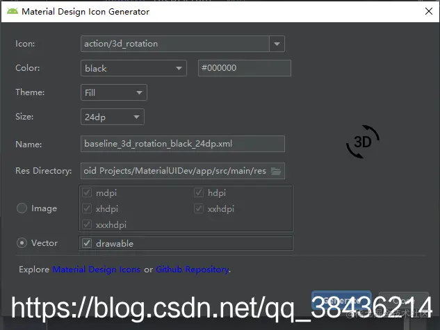Toggle the xhdpi checkbox
This screenshot has width=440, height=330.
(87, 208)
